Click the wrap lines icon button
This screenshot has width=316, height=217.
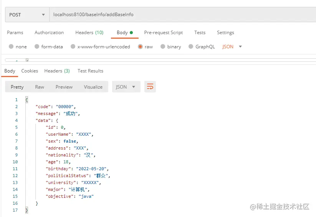[150, 87]
